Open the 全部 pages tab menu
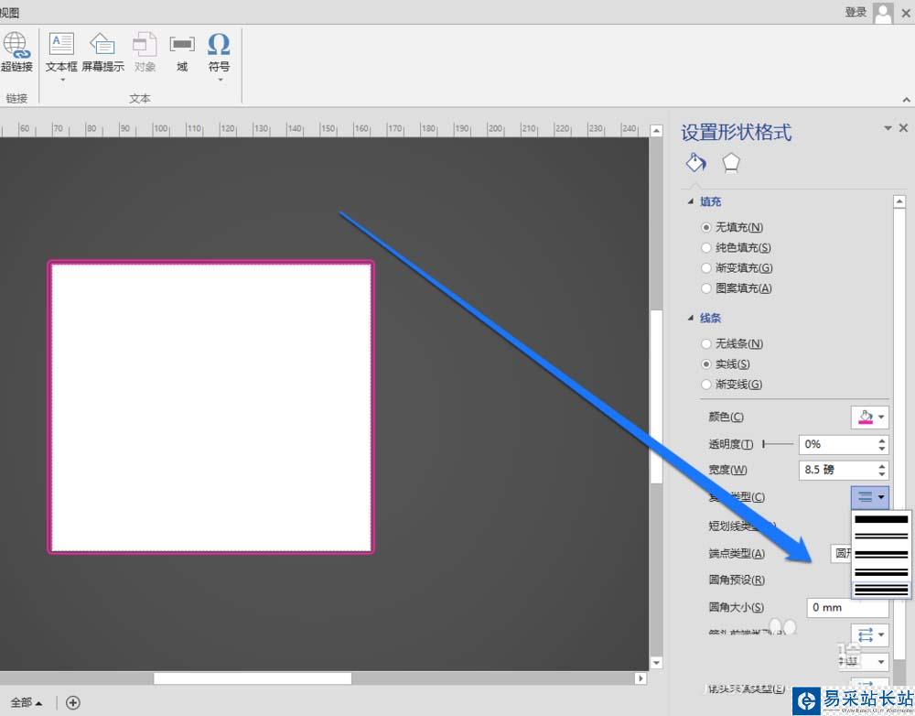 [27, 702]
